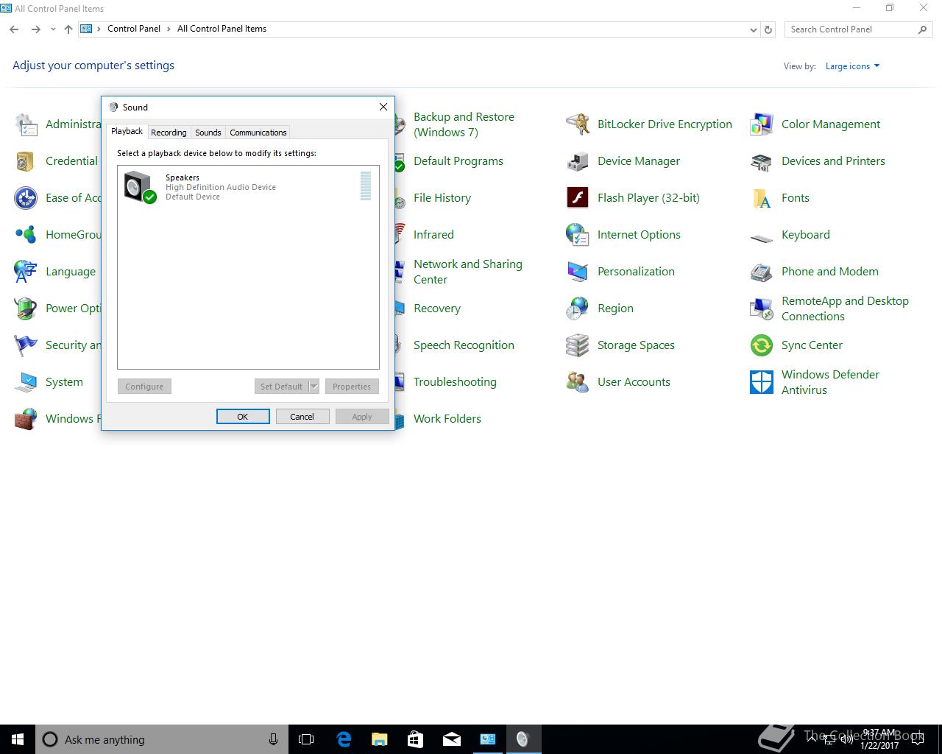Click the Storage Spaces icon

(x=578, y=345)
